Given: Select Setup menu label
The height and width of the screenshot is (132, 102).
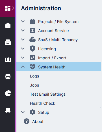Looking at the screenshot, I should click(x=44, y=112).
